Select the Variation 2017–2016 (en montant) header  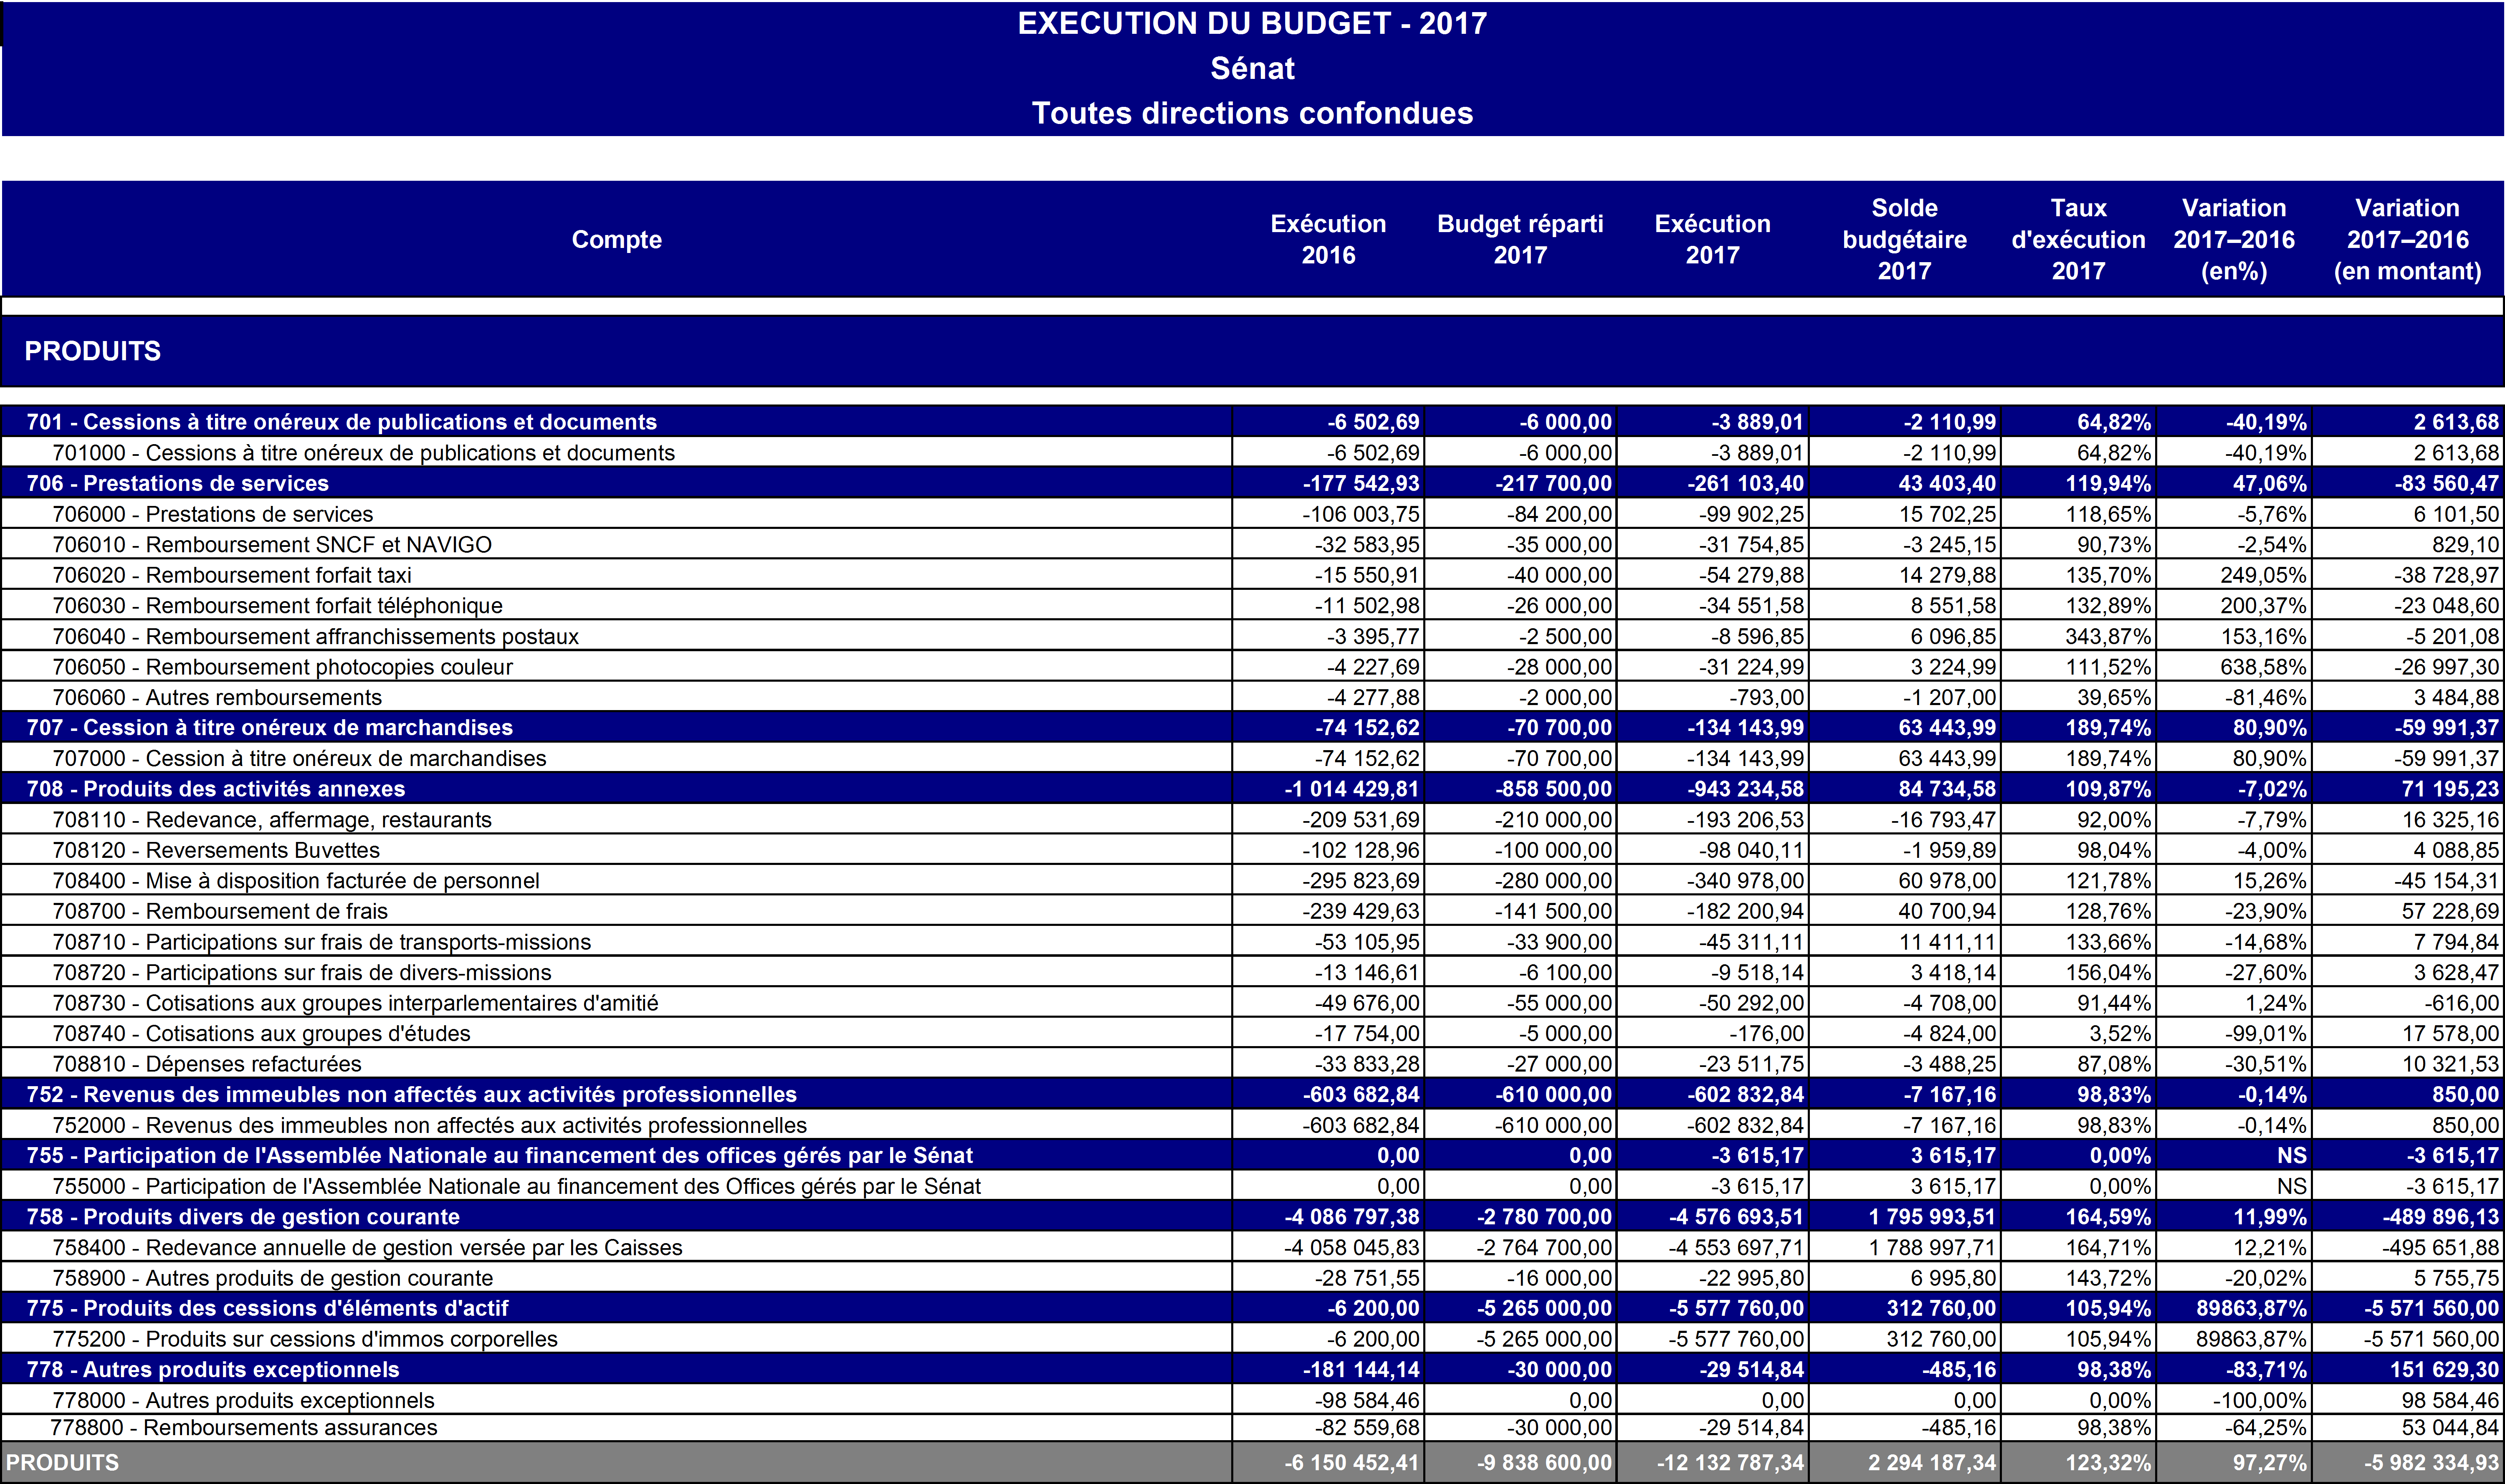[x=2406, y=239]
